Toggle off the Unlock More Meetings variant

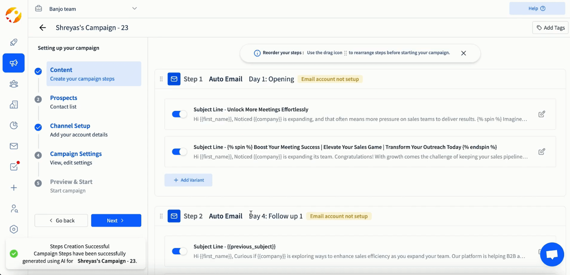(x=179, y=114)
